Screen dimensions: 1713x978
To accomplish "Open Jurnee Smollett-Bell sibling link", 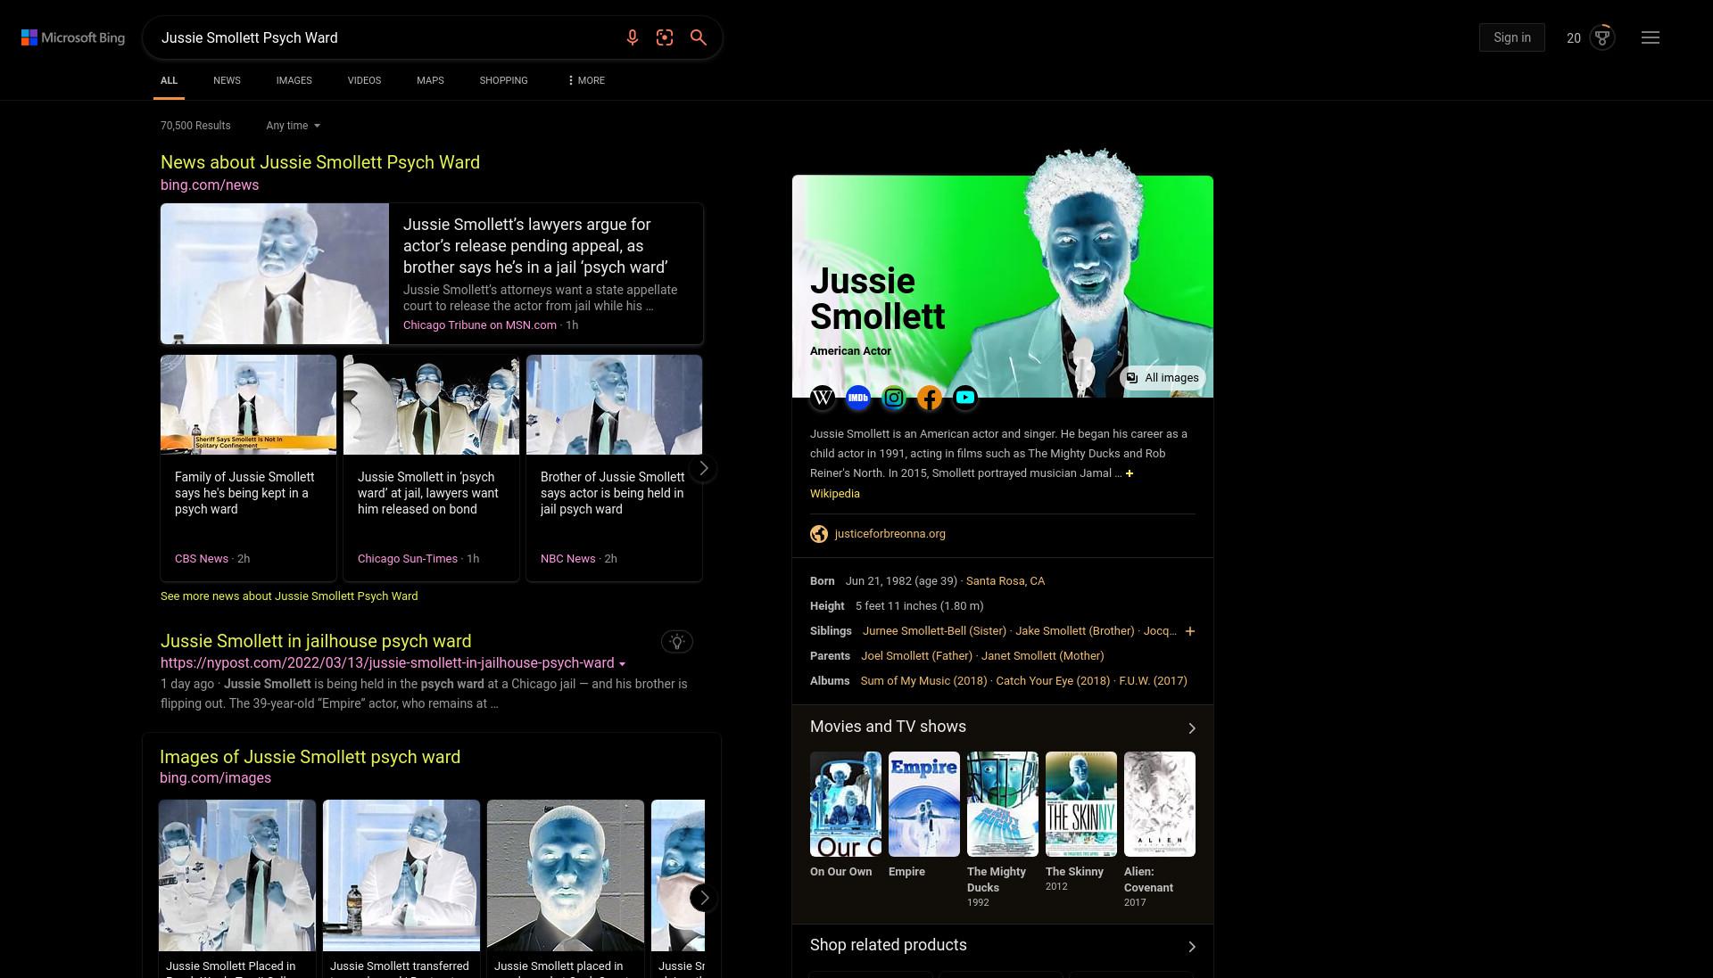I will point(934,631).
